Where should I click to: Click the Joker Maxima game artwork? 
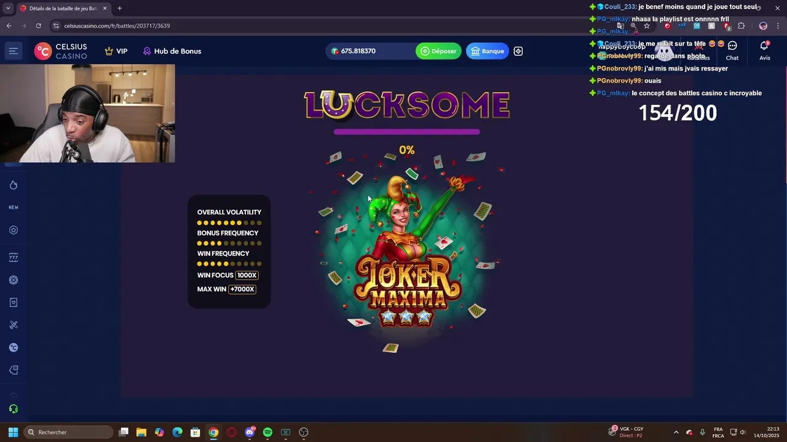tap(406, 253)
